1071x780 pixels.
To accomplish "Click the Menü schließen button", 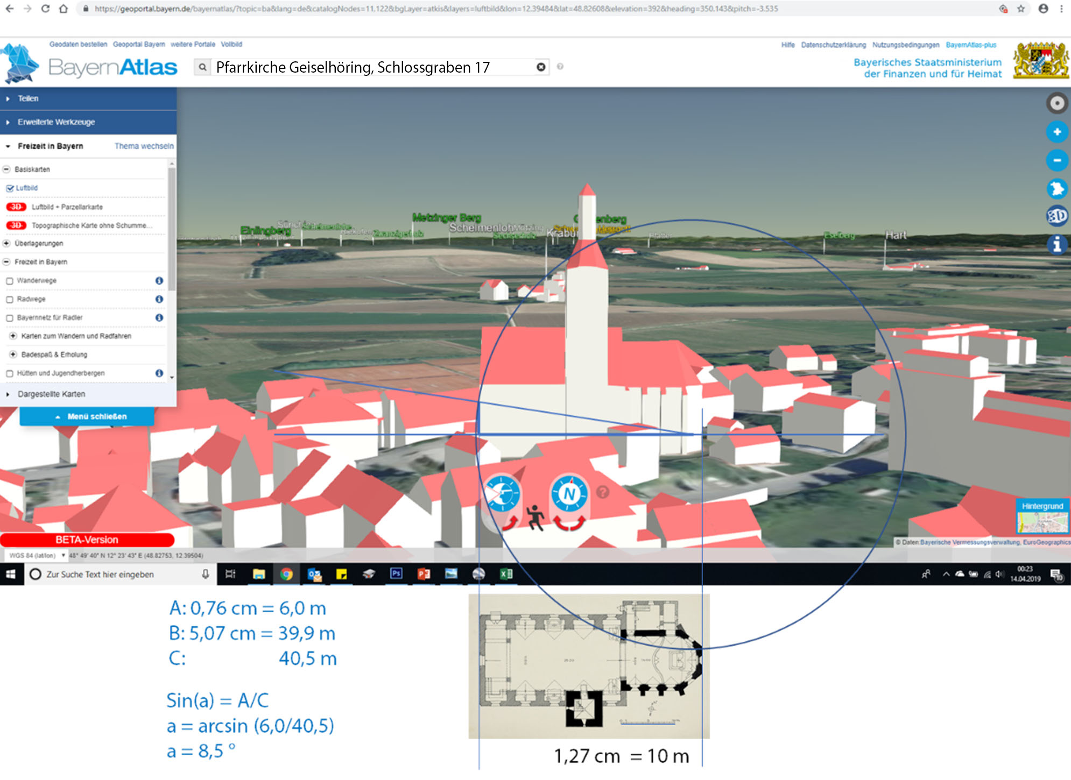I will point(87,416).
